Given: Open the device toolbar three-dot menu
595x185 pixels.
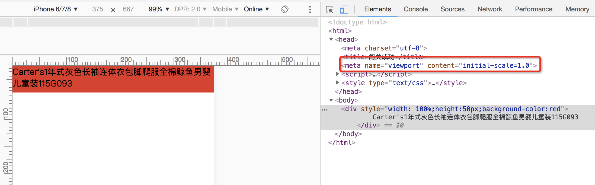Looking at the screenshot, I should [x=310, y=9].
